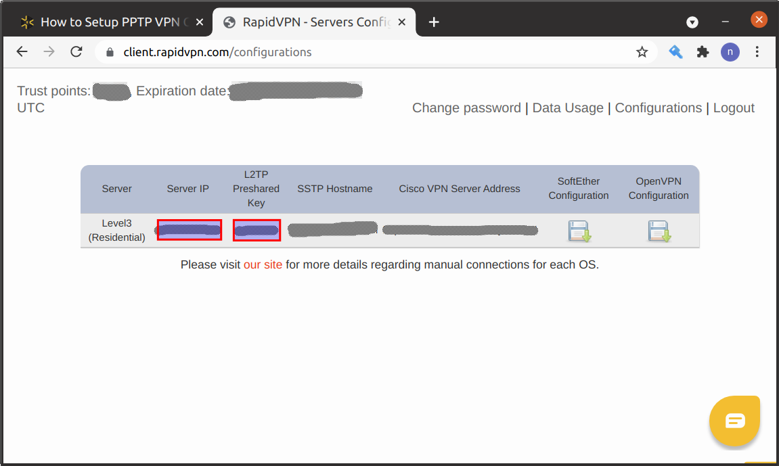Click the Logout link
This screenshot has width=779, height=466.
tap(734, 108)
